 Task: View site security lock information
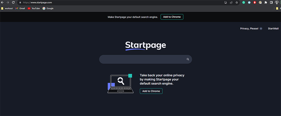(x=20, y=3)
